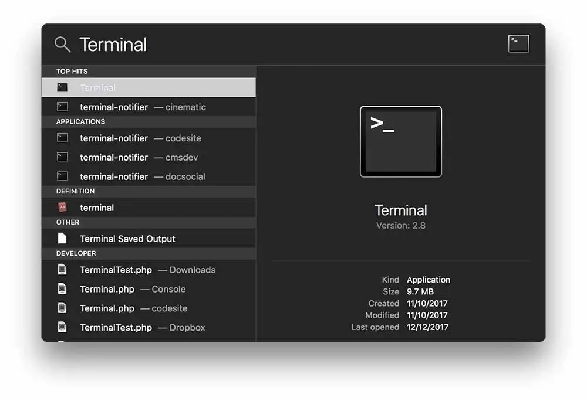Click the Created date 11/10/2017
Screen dimensions: 587x401
[427, 304]
